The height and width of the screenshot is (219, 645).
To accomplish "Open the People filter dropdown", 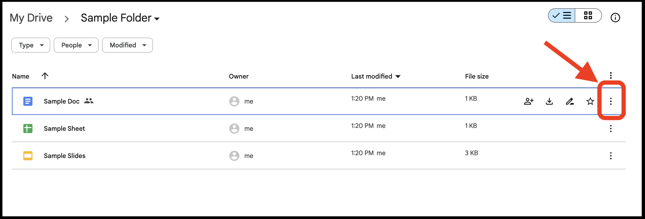I will pyautogui.click(x=76, y=45).
